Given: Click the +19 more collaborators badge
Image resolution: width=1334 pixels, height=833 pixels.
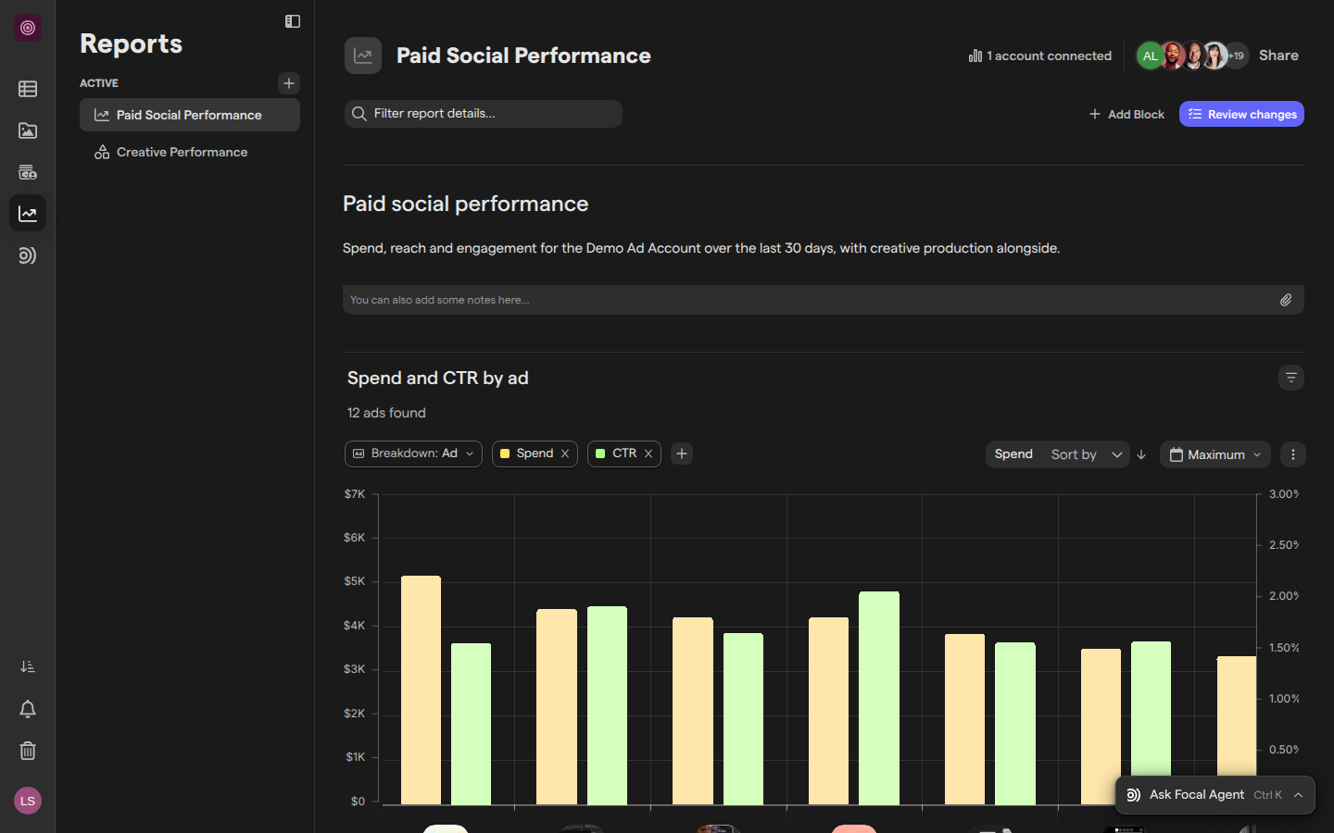Looking at the screenshot, I should [x=1237, y=56].
